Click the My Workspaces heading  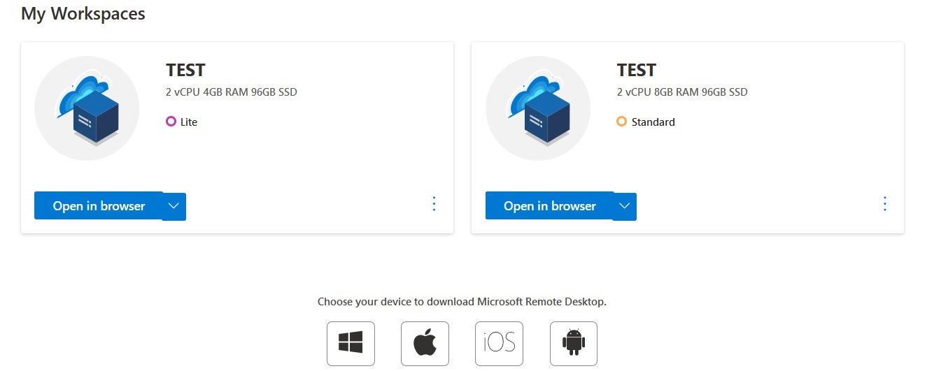click(83, 13)
